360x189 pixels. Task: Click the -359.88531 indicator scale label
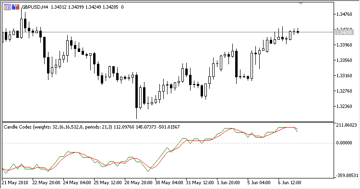[347, 176]
